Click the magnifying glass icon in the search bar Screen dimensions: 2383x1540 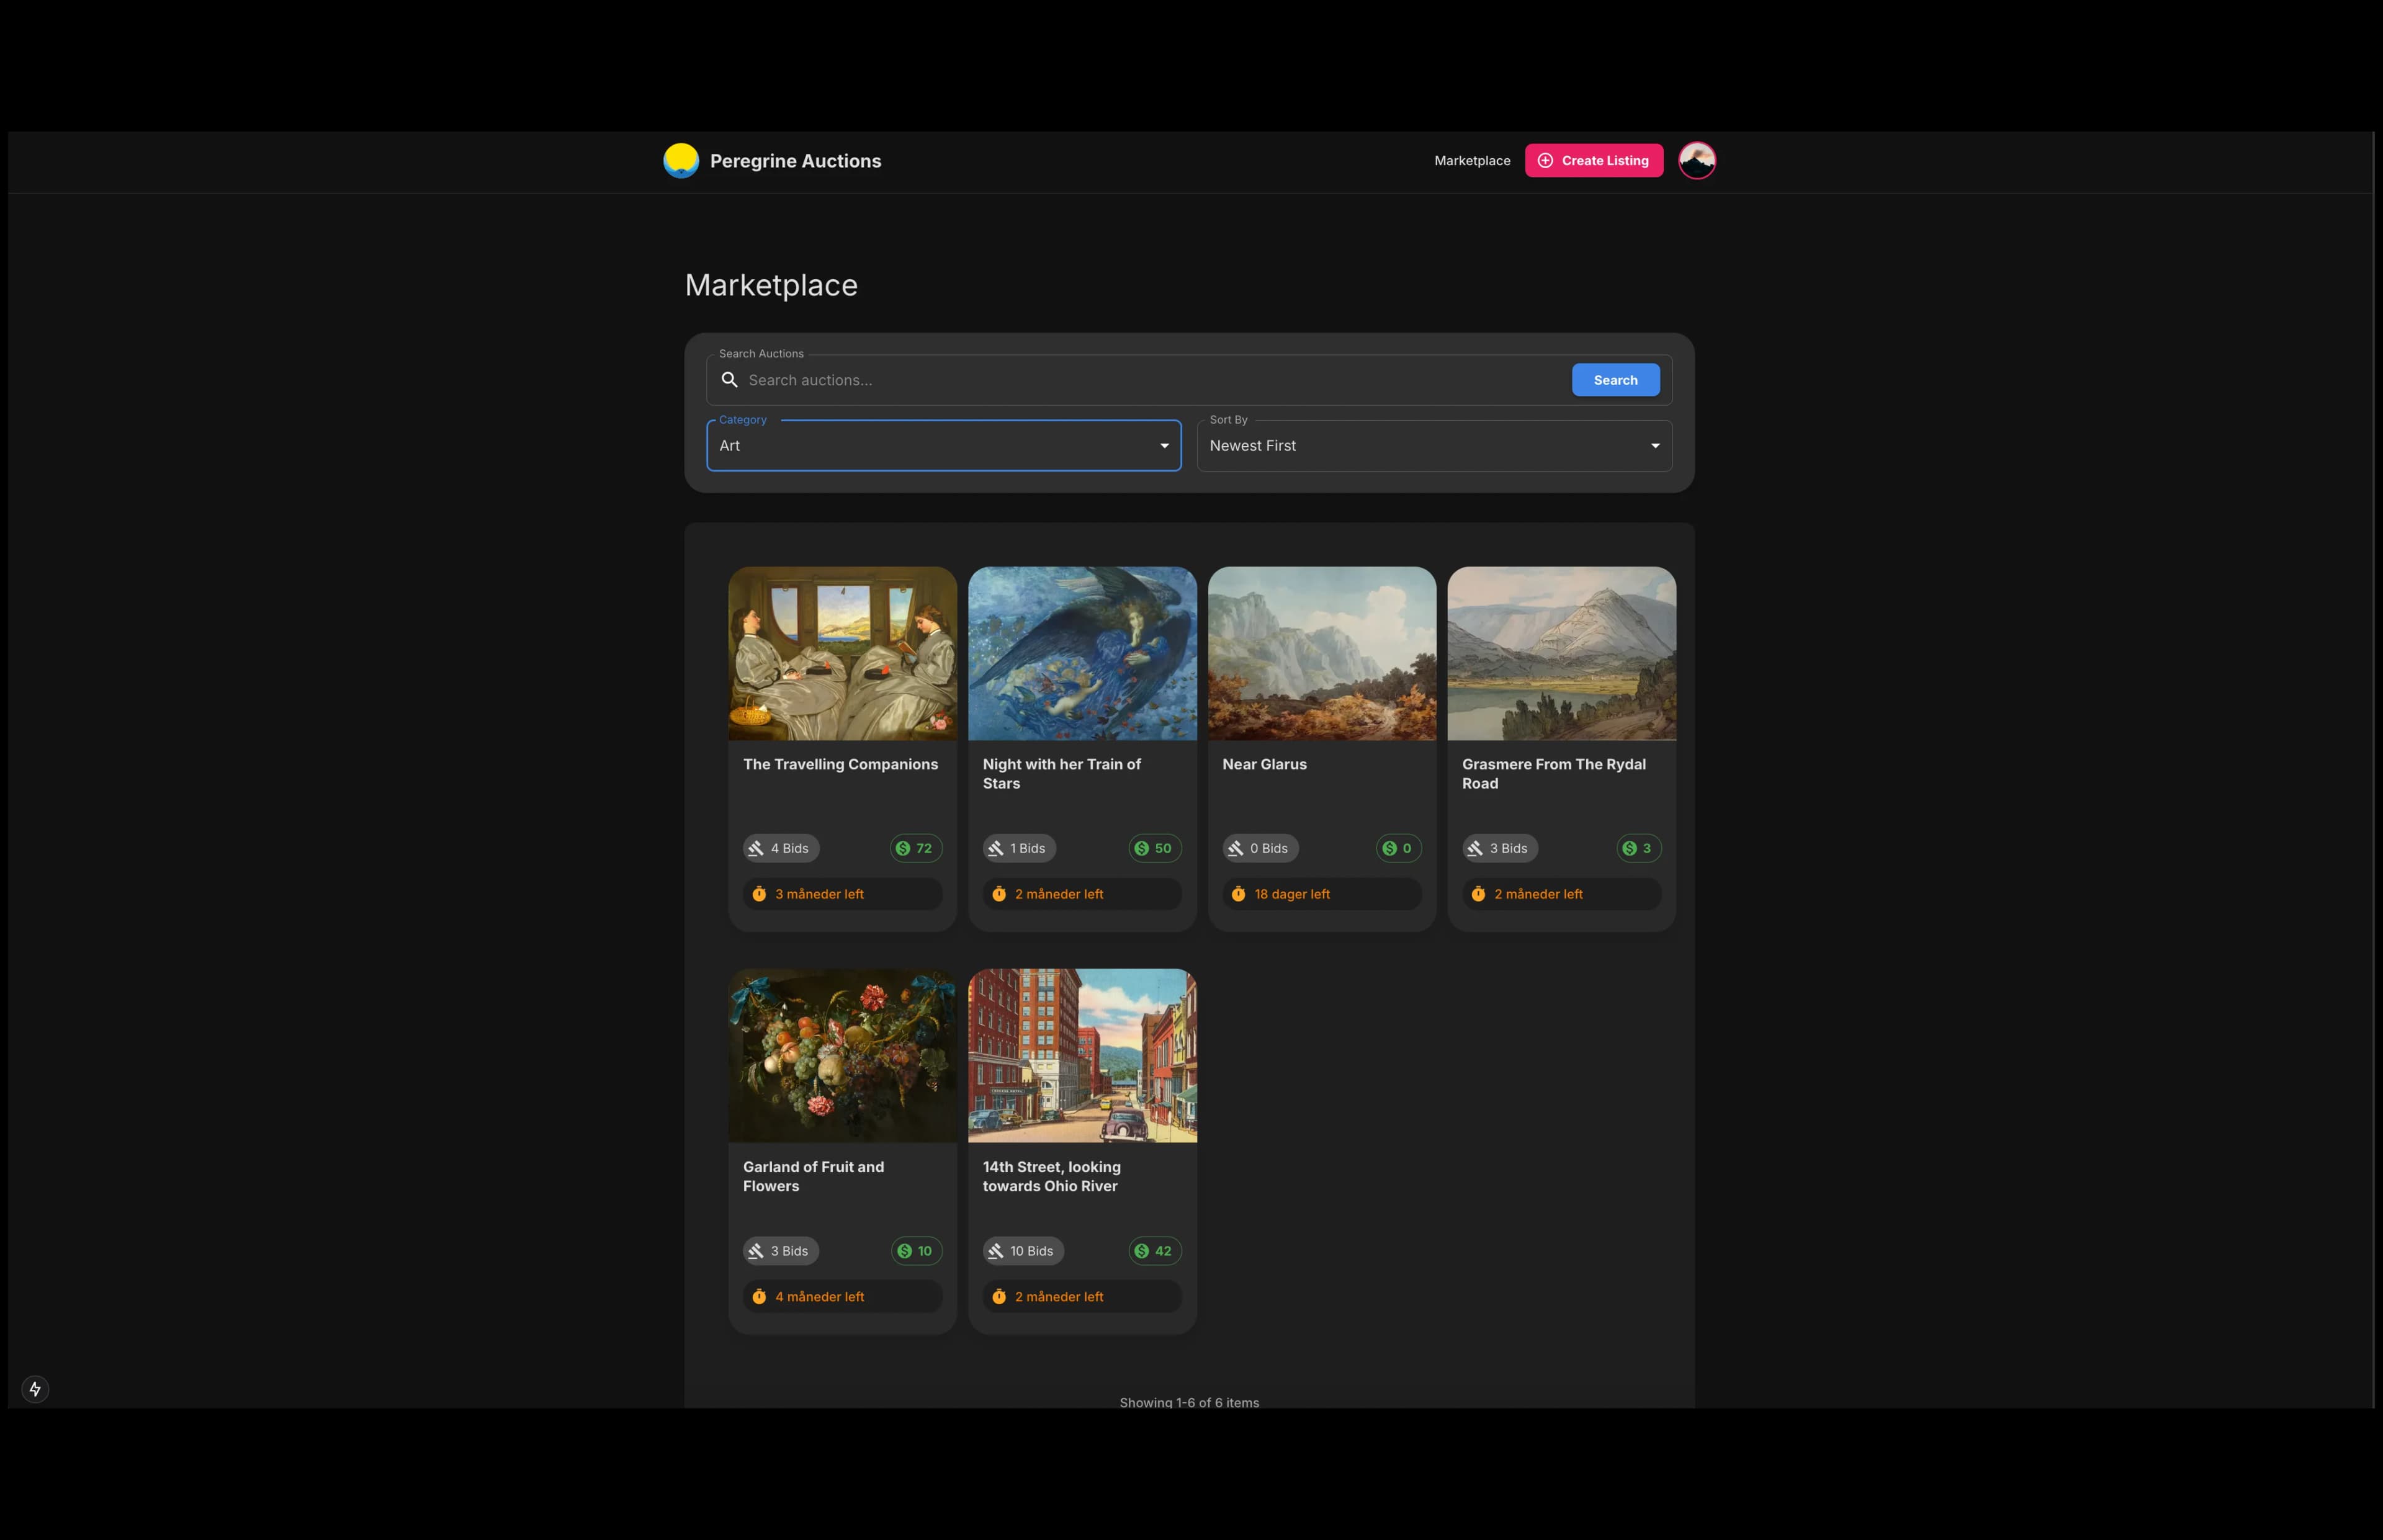(x=730, y=380)
